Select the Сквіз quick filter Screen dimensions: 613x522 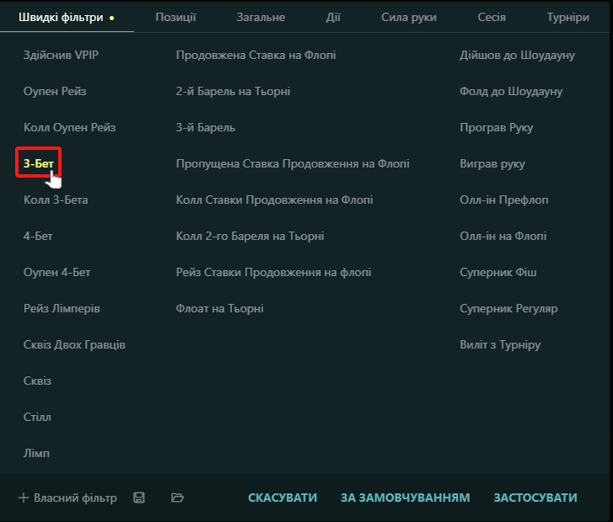pos(37,381)
